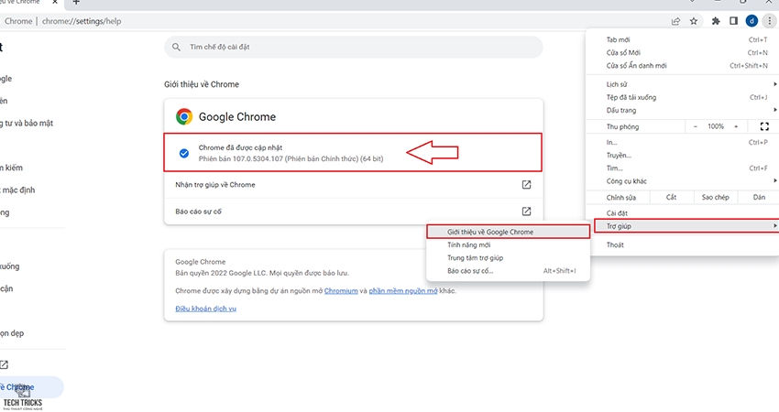Image resolution: width=779 pixels, height=412 pixels.
Task: Focus the 'Tìm chế độ cài đặt' search field
Action: (353, 48)
